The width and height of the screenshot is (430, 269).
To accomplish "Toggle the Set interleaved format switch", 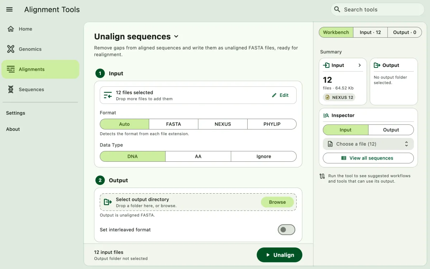I will pos(286,230).
